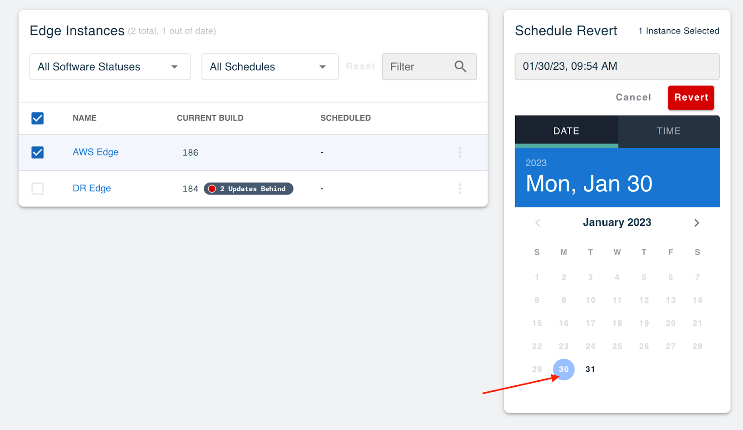The image size is (743, 430).
Task: Expand the All Software Statuses dropdown
Action: [x=110, y=66]
